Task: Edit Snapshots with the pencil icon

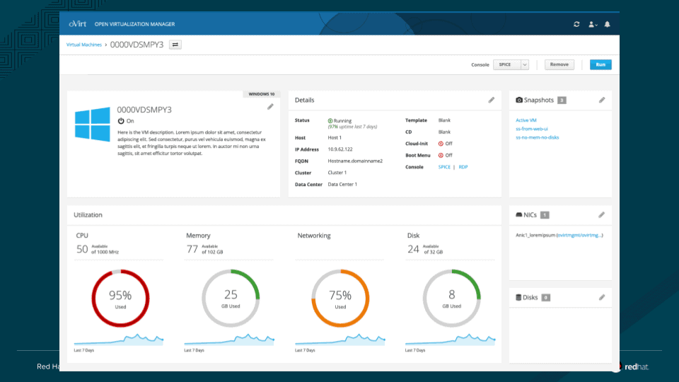Action: point(602,100)
